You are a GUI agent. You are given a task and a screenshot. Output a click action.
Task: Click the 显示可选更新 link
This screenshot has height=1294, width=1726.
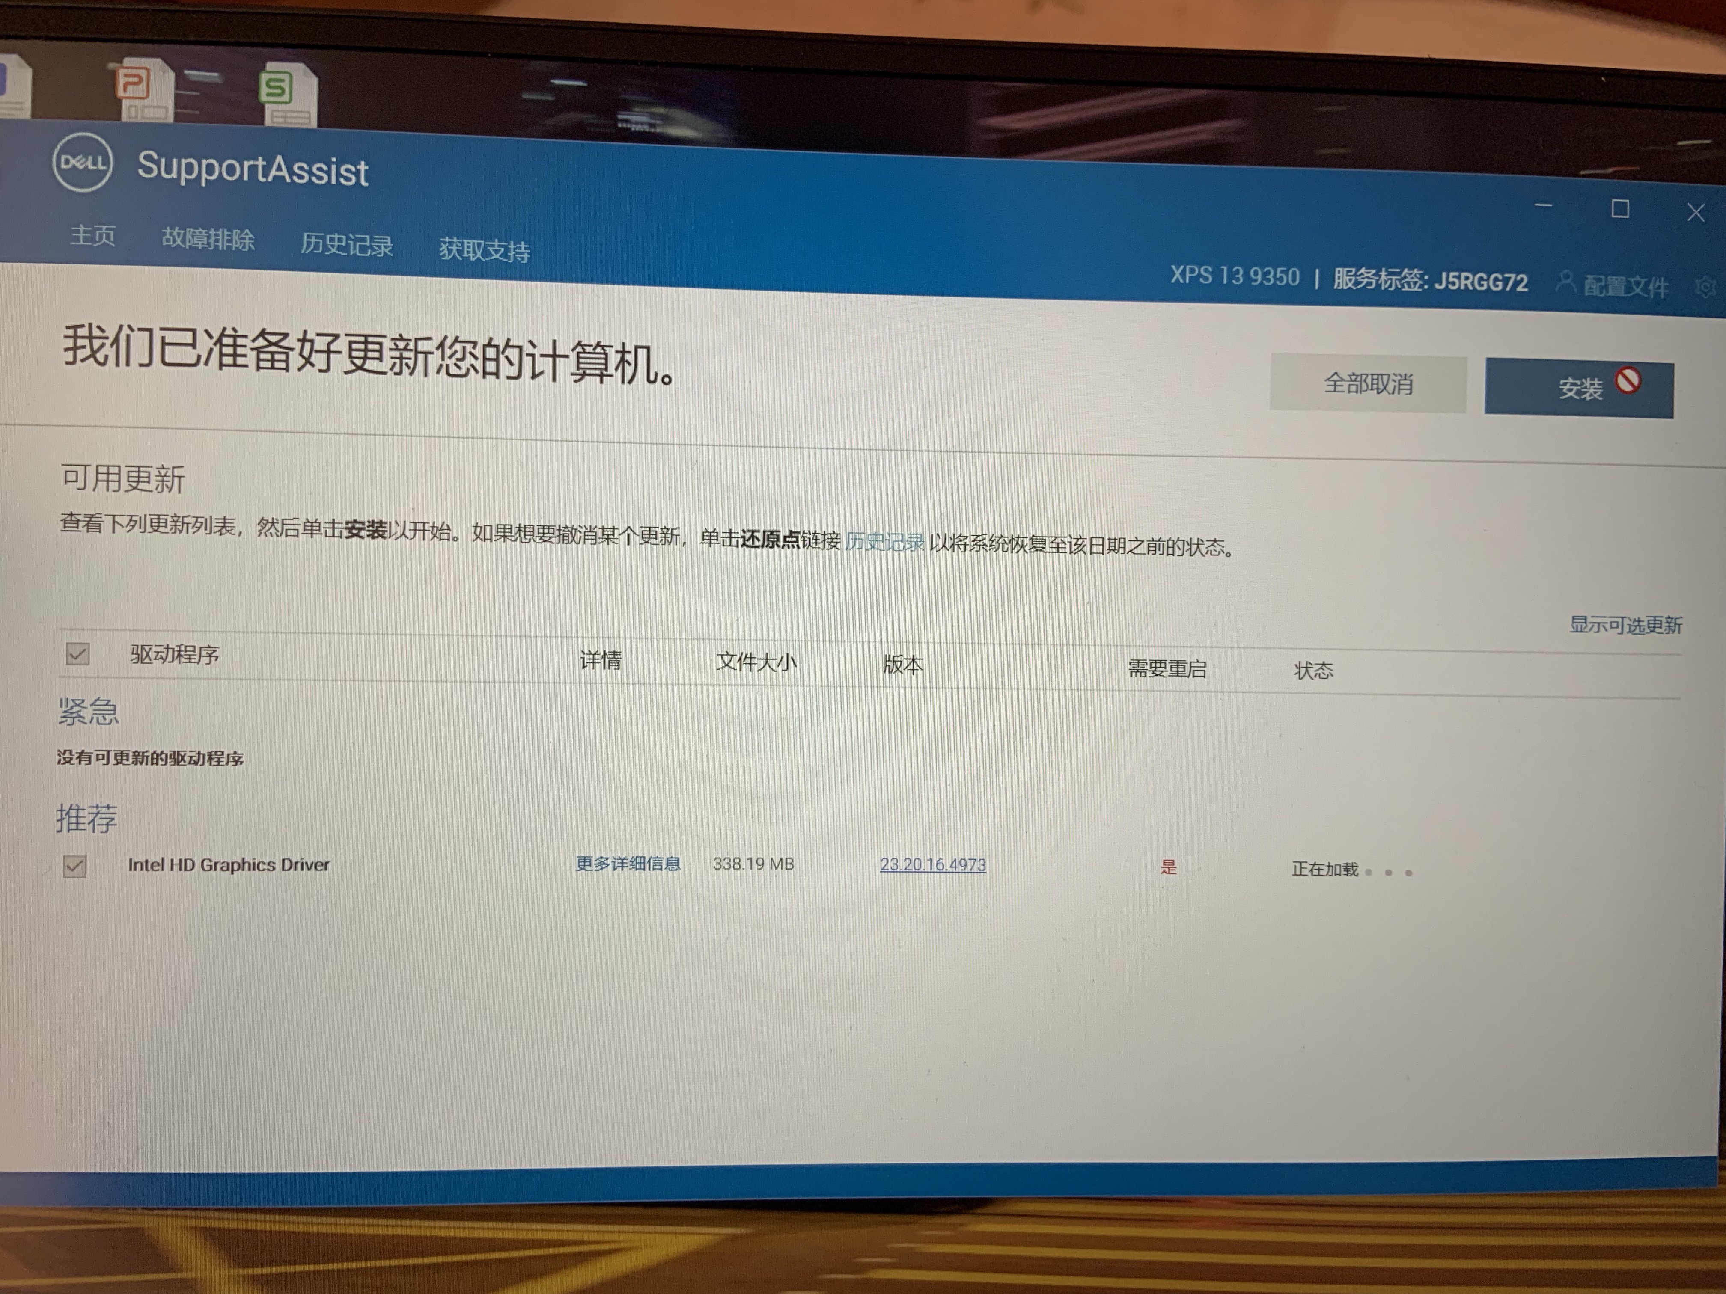pyautogui.click(x=1625, y=625)
